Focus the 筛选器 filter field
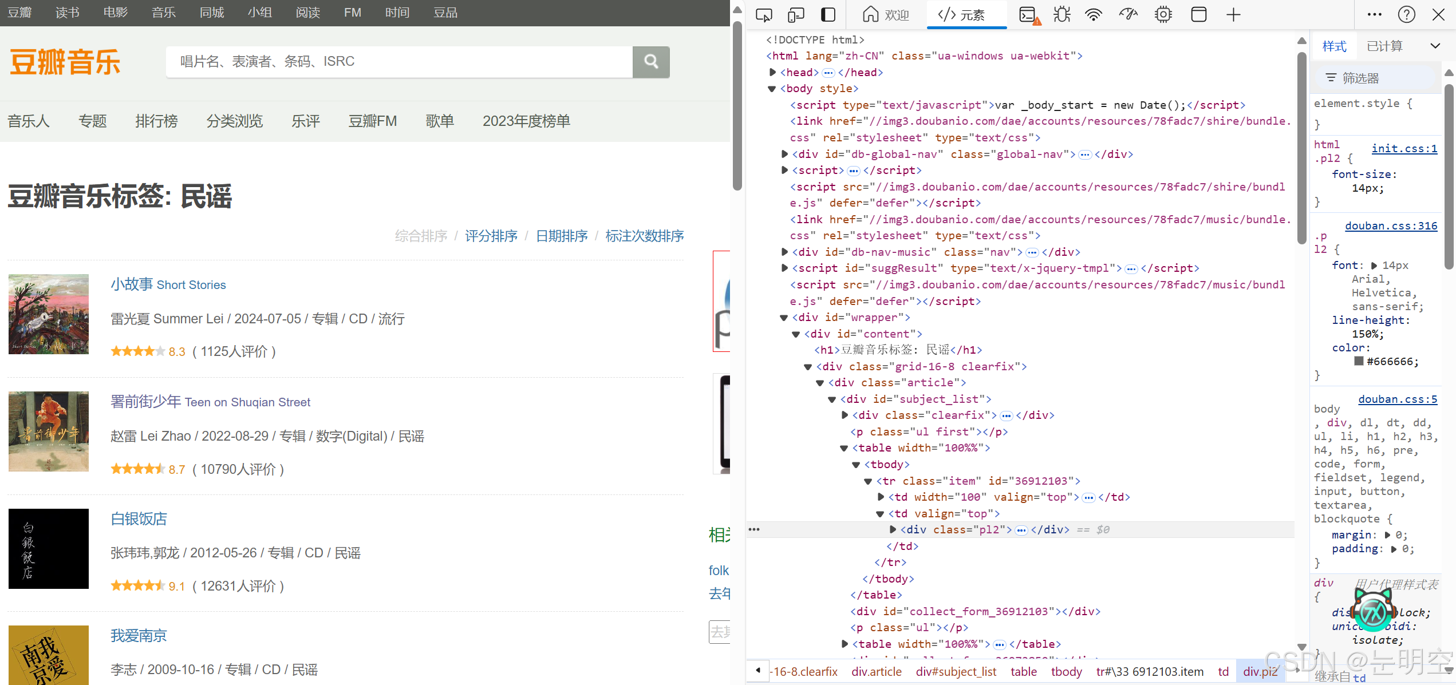 (1375, 78)
